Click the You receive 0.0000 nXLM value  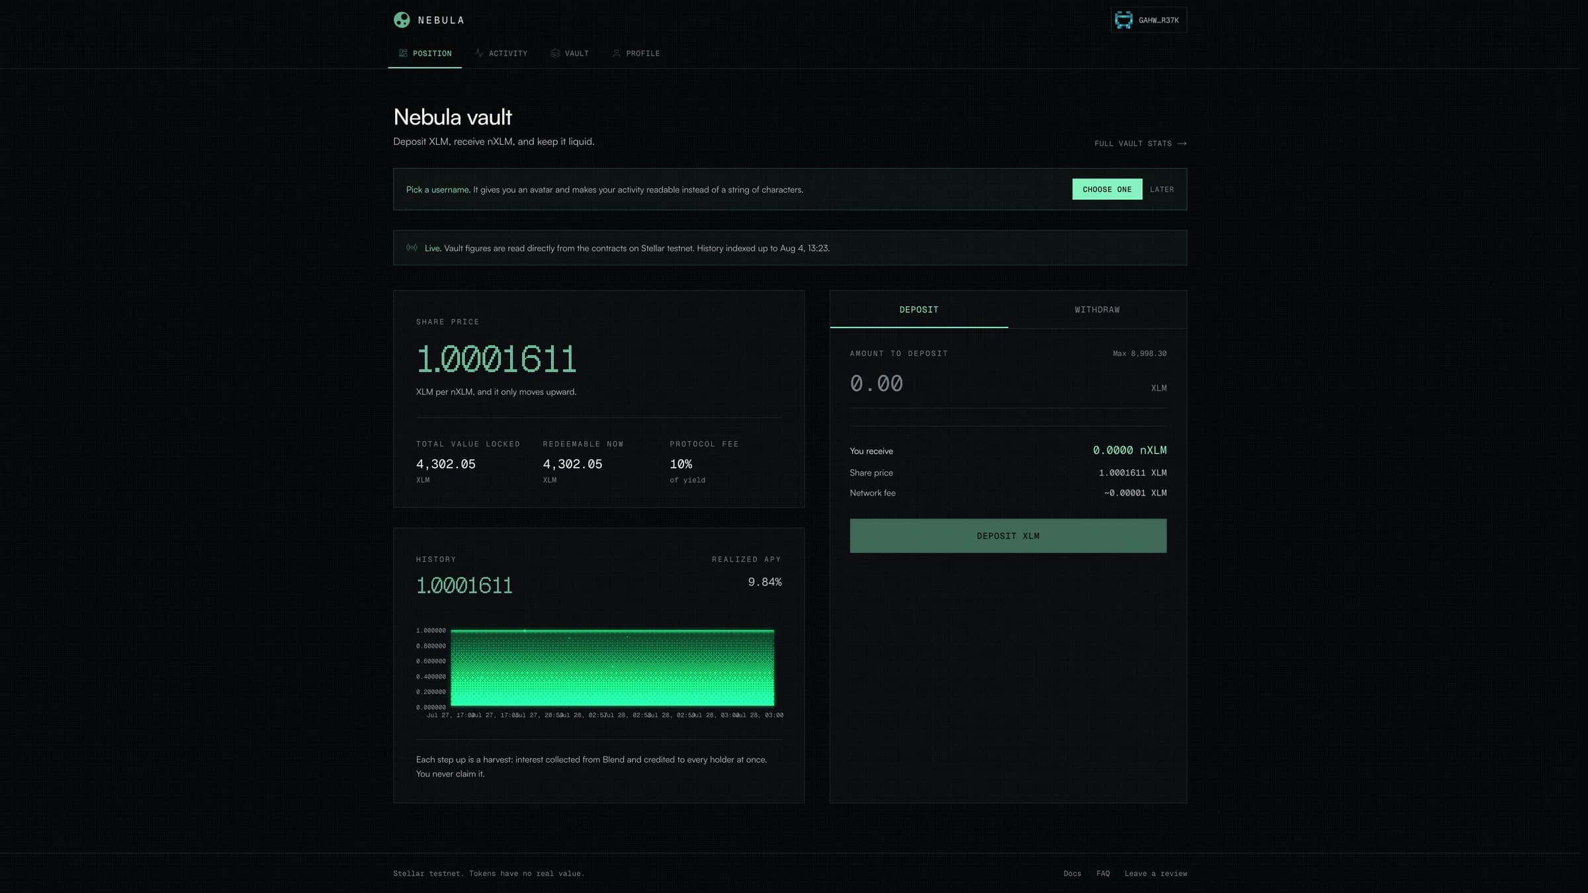pos(1129,450)
